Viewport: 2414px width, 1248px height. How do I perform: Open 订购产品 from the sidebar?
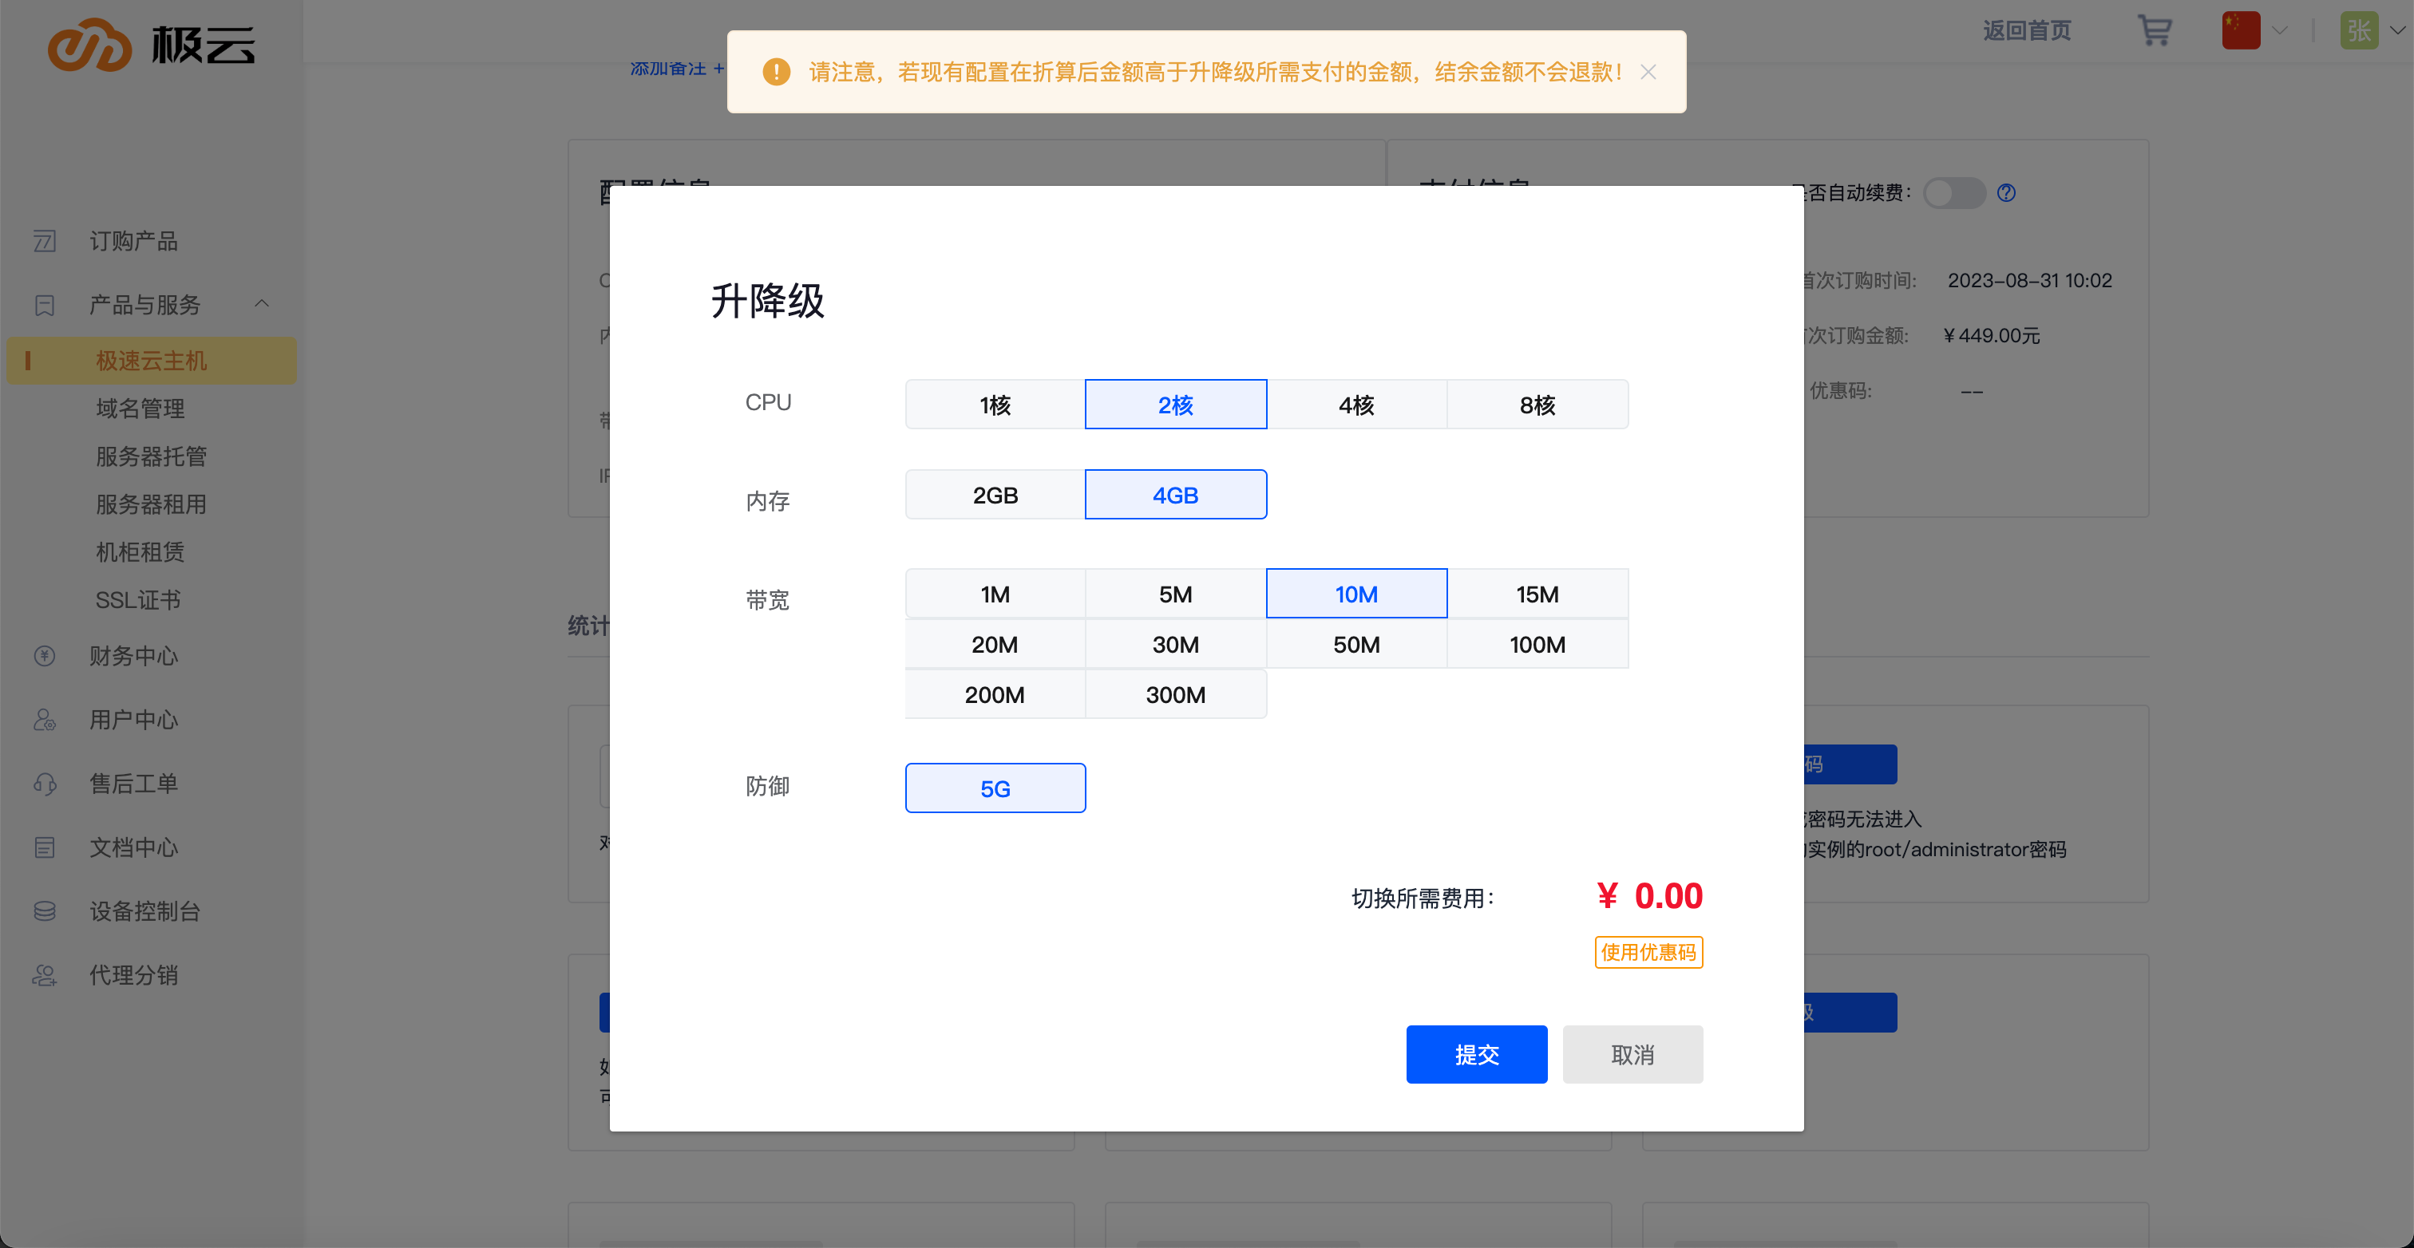[134, 241]
